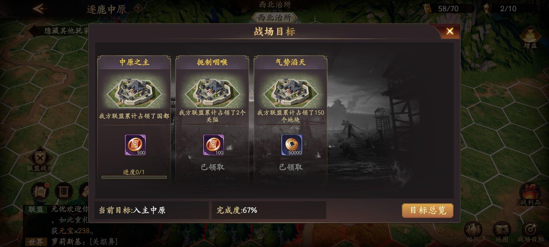Click the 进度0/1 progress bar
This screenshot has height=247, width=549.
coord(134,177)
